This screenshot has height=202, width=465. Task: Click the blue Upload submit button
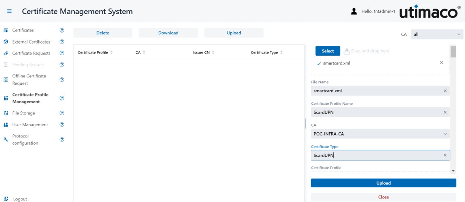(383, 183)
